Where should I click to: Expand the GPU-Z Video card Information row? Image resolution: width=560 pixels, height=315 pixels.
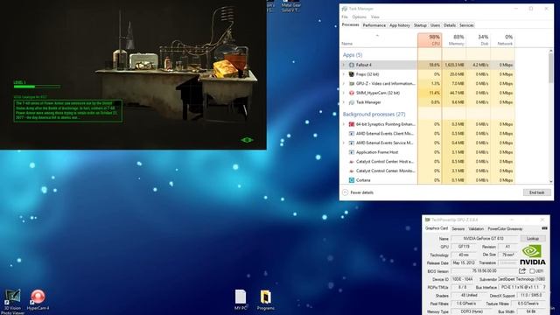click(344, 84)
